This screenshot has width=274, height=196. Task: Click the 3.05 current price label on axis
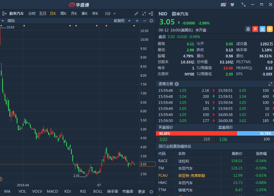(x=148, y=164)
